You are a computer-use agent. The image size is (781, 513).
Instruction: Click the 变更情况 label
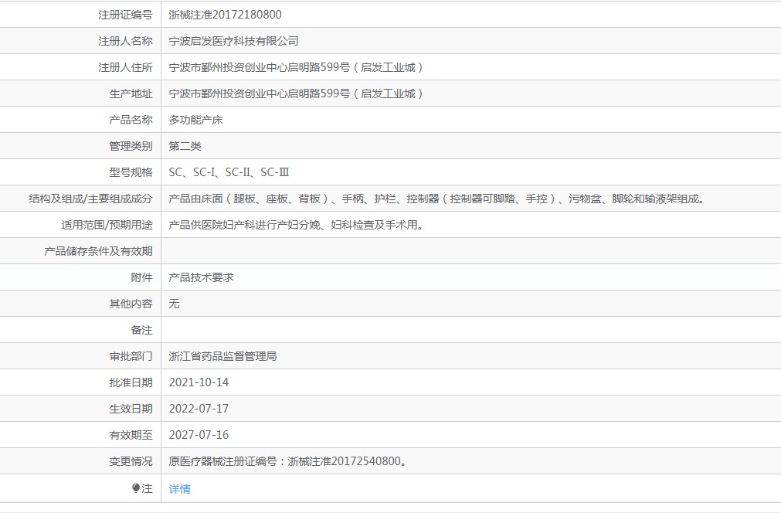tap(131, 461)
